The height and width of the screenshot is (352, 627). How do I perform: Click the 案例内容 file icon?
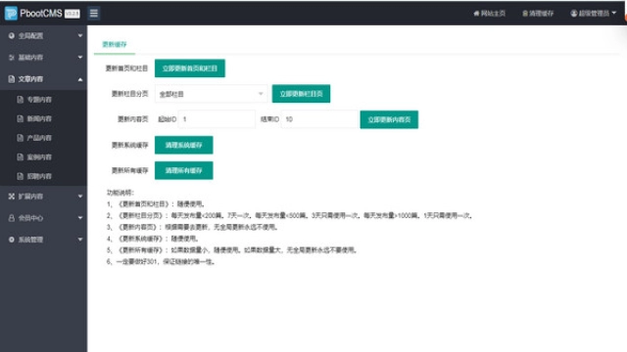tap(20, 156)
